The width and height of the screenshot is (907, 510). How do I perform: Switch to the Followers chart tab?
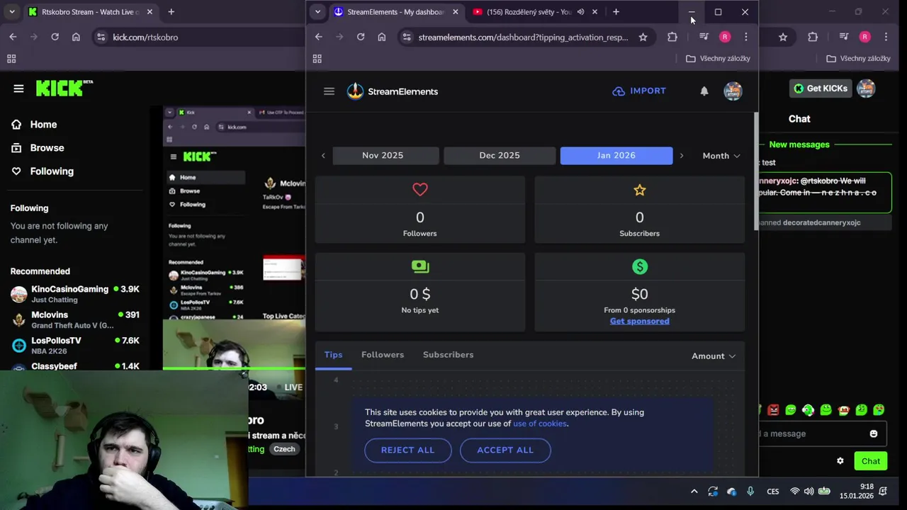pyautogui.click(x=383, y=355)
